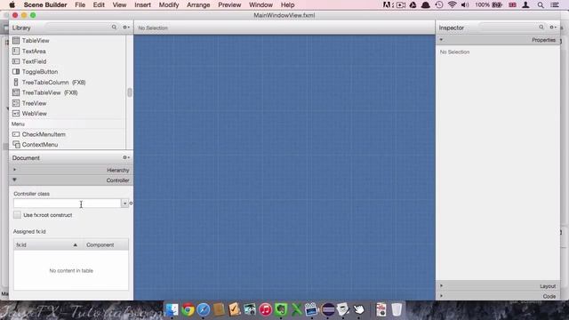Open Inspector panel gear menu

[x=553, y=28]
